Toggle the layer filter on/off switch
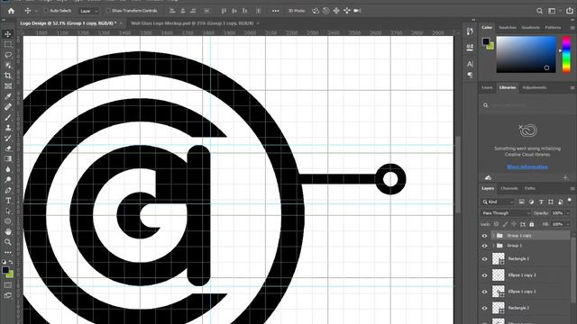 [569, 201]
